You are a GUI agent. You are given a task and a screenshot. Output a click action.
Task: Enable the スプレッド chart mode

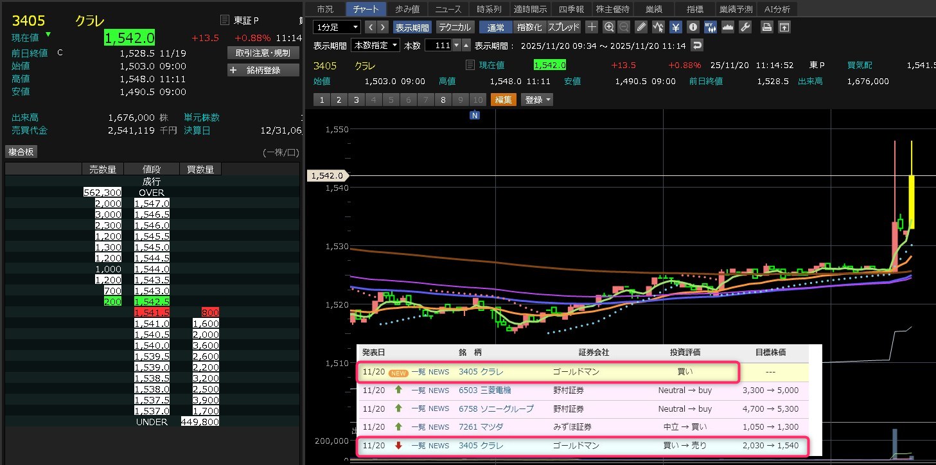[x=563, y=27]
